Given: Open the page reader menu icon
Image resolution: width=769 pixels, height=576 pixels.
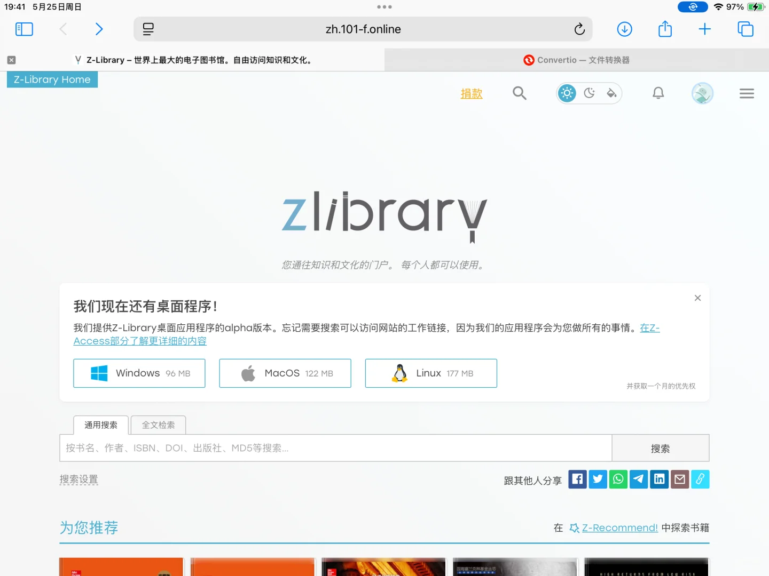Looking at the screenshot, I should 148,29.
